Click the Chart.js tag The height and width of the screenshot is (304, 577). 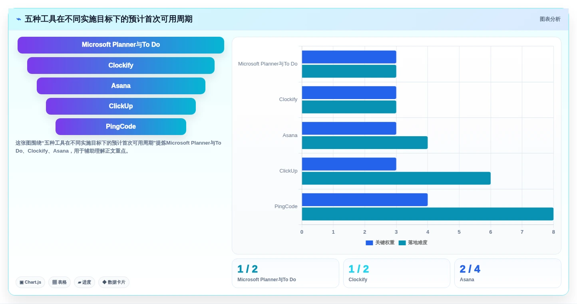click(30, 282)
